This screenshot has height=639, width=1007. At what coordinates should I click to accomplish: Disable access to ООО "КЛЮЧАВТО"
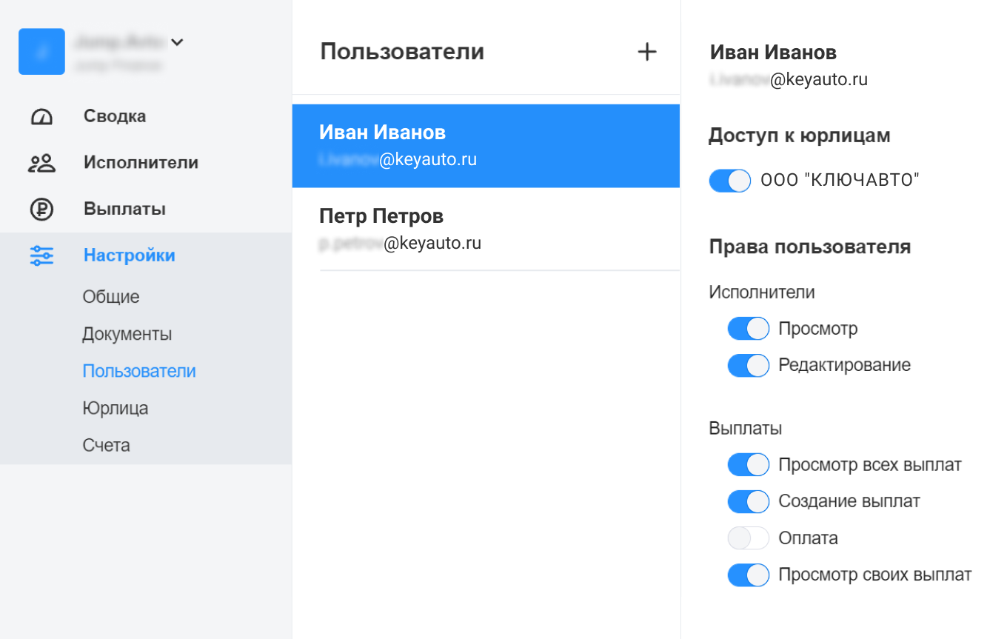[729, 180]
